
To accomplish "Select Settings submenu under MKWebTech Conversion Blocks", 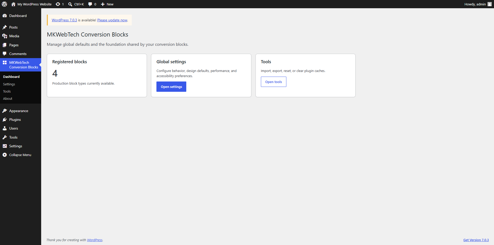I will 9,84.
